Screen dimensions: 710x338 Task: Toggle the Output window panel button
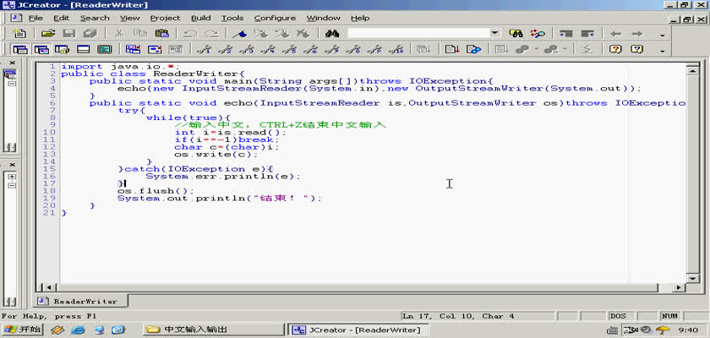coord(84,49)
